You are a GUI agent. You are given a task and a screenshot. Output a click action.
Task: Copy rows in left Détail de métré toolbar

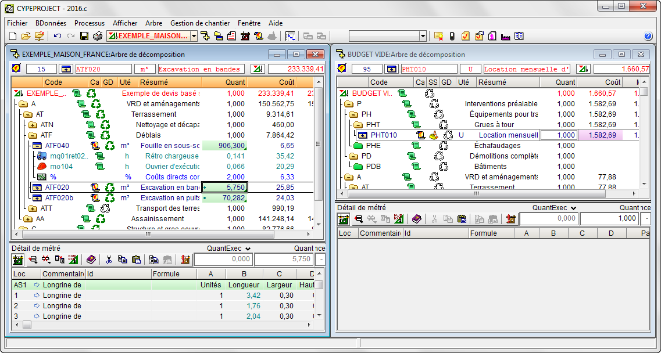122,260
